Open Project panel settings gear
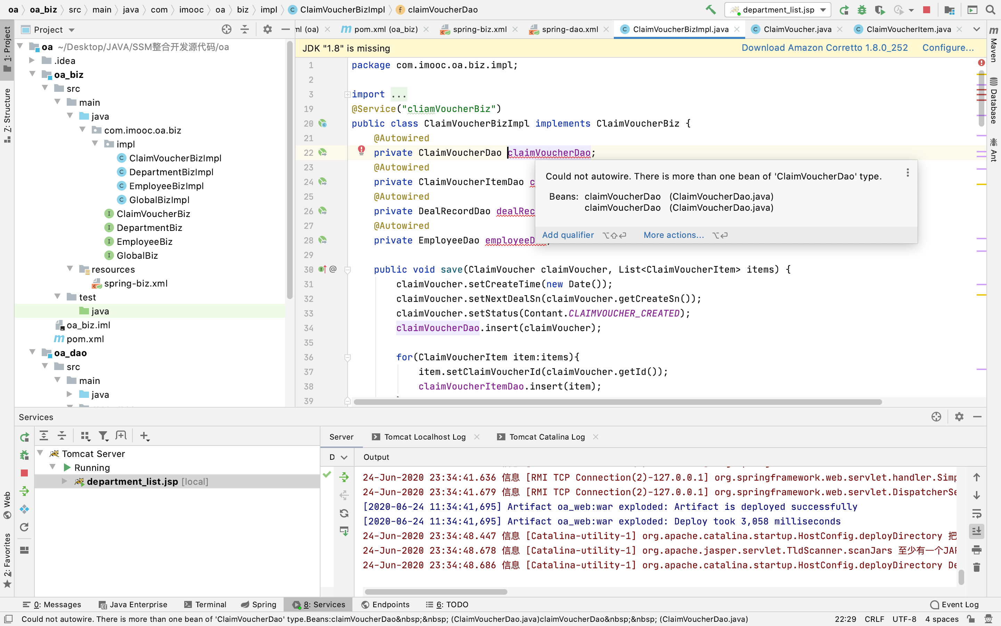The width and height of the screenshot is (1001, 626). coord(268,30)
